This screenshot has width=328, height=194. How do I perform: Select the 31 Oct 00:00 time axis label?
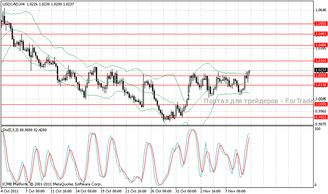pos(186,191)
